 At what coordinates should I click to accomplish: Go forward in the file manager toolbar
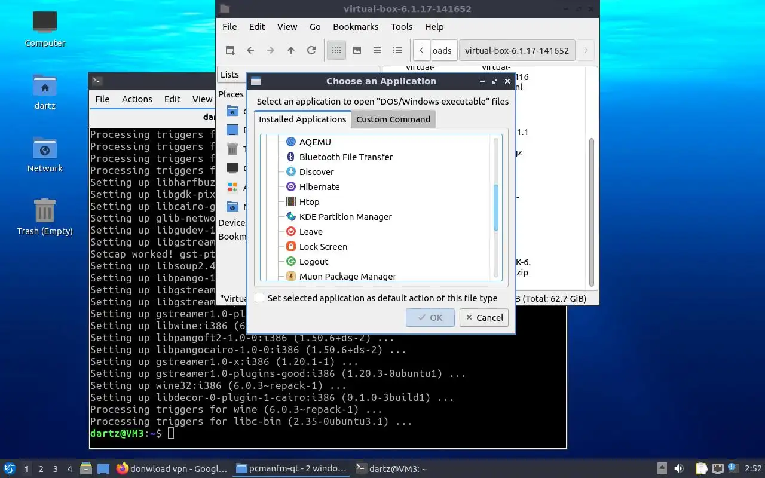pos(271,50)
